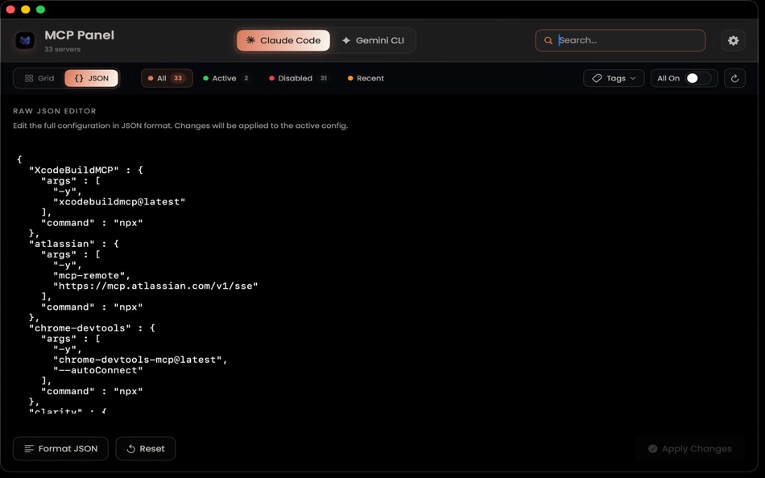Screen dimensions: 765x478
Task: Click the Reset button
Action: (x=146, y=449)
